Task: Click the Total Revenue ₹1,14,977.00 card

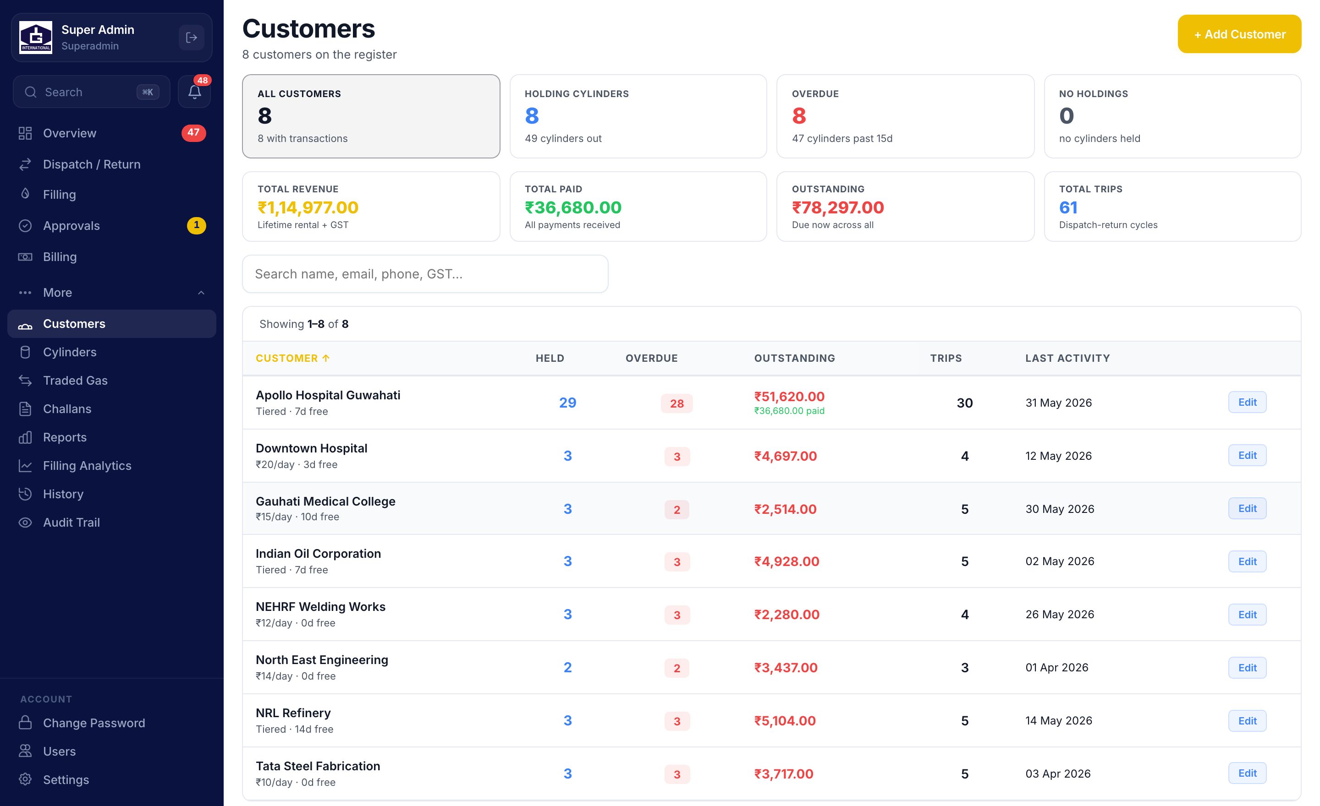Action: 371,207
